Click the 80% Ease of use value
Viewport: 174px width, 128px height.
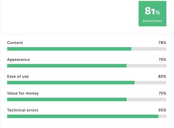point(162,76)
